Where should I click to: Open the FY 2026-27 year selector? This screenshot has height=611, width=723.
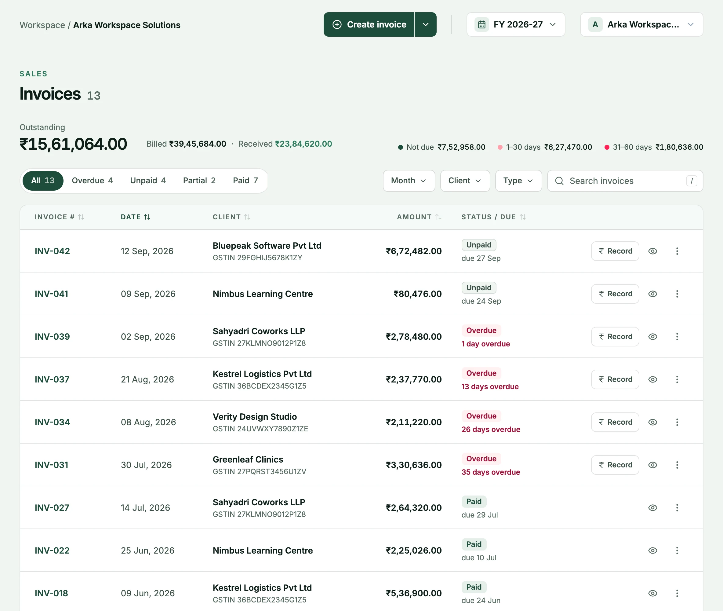(515, 24)
